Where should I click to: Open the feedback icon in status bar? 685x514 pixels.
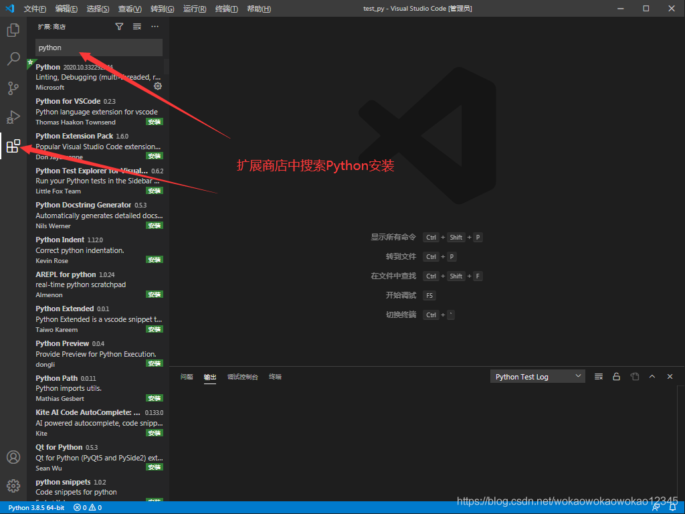(656, 507)
